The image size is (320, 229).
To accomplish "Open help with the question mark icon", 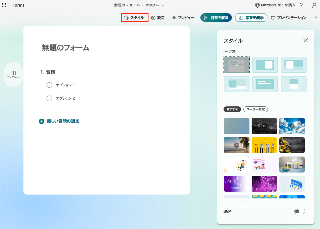I will coord(301,5).
